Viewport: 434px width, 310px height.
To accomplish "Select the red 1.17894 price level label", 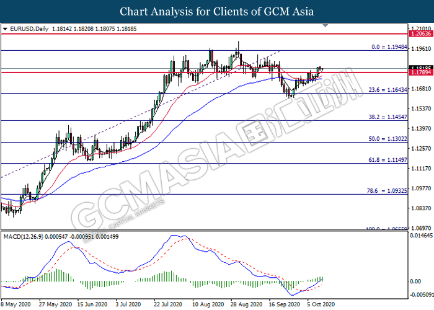I will click(x=421, y=73).
